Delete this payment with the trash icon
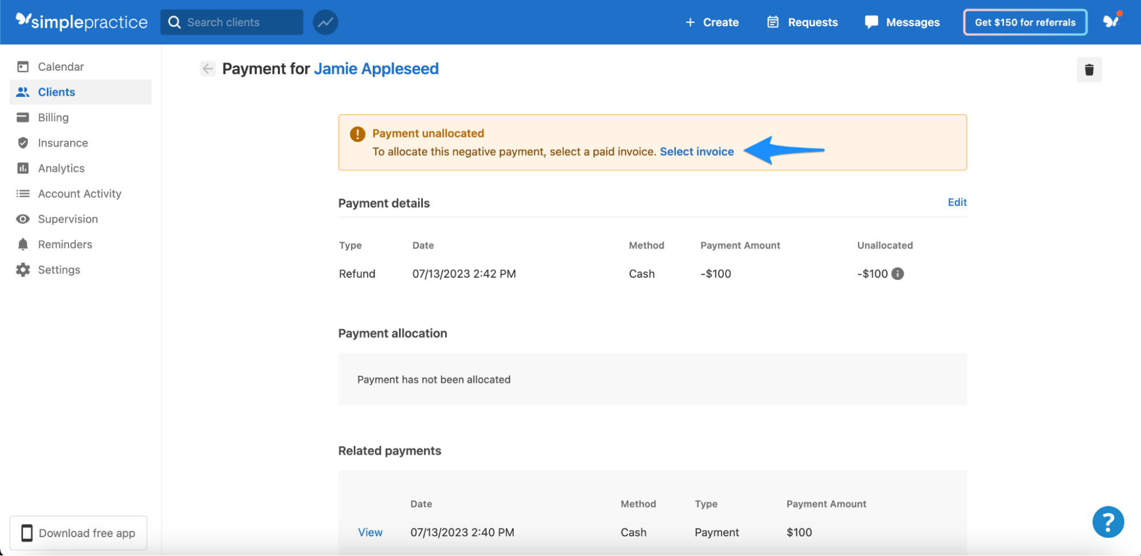This screenshot has width=1141, height=556. click(x=1088, y=69)
